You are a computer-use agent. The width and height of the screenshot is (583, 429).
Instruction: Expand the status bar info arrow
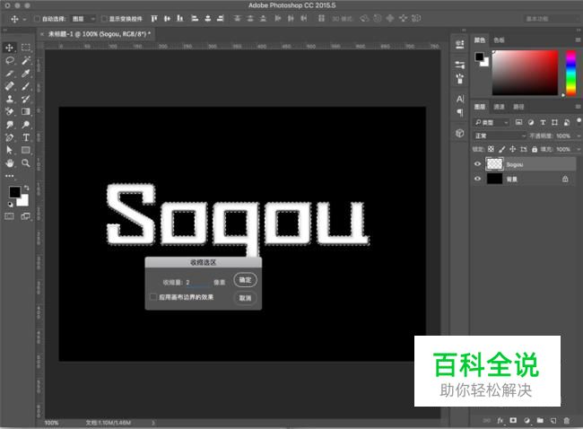pyautogui.click(x=153, y=423)
